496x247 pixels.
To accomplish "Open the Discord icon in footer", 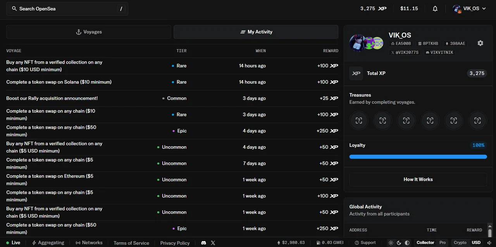I will (x=203, y=243).
